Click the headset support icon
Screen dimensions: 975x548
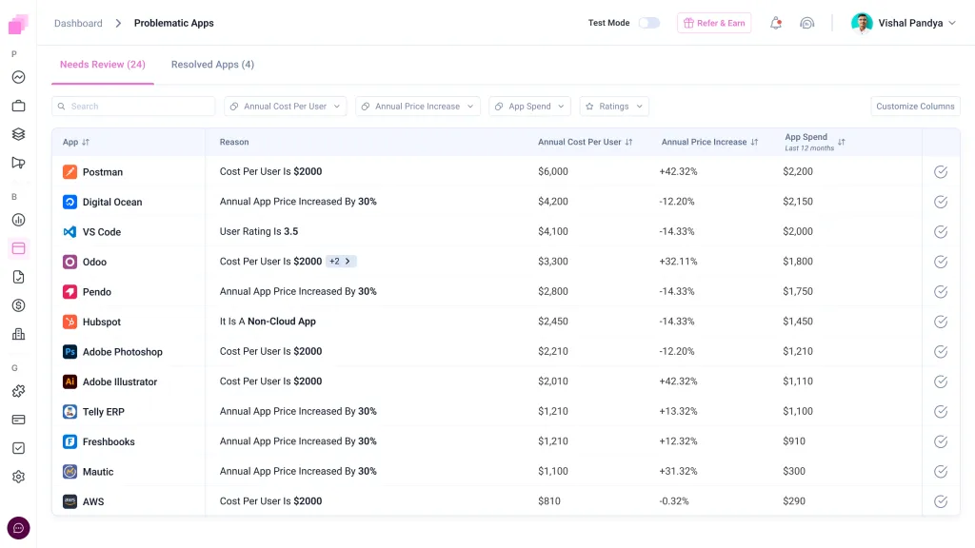pos(807,23)
